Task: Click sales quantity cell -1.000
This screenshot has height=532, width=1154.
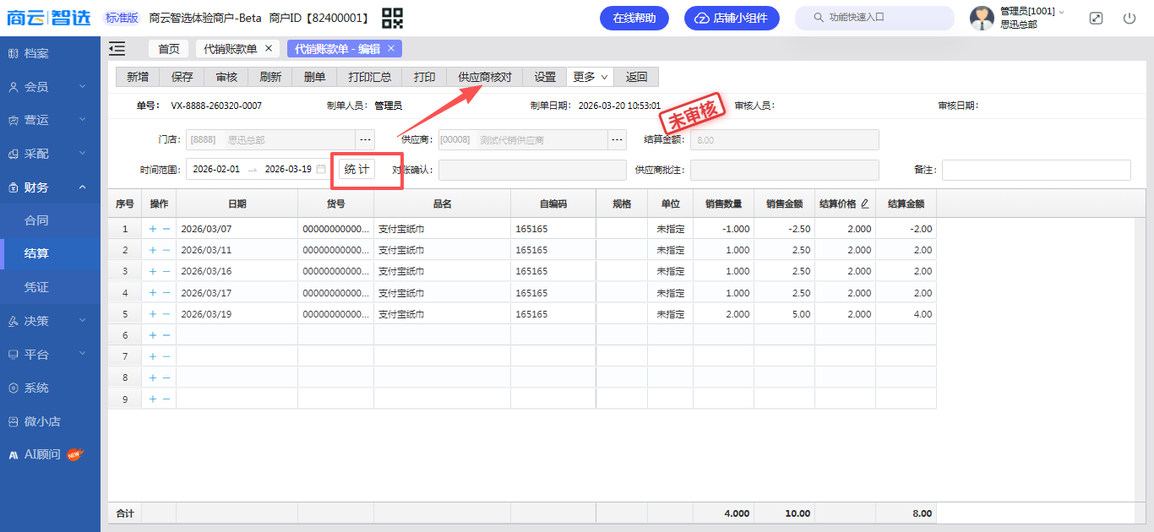Action: (x=724, y=229)
